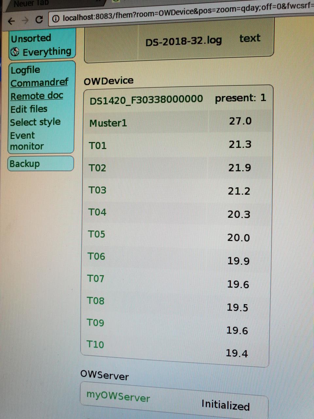This screenshot has height=419, width=314.
Task: Open the T09 sensor device
Action: (95, 323)
